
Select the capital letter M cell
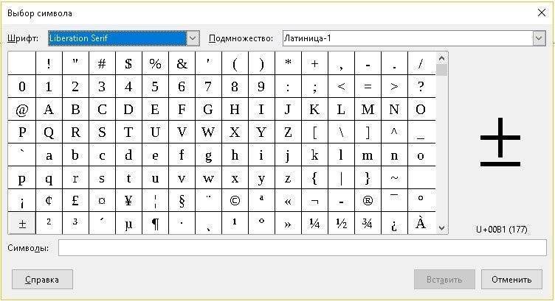click(x=368, y=109)
